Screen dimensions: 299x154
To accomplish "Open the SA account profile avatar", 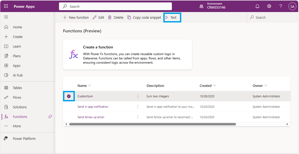I will [x=292, y=6].
